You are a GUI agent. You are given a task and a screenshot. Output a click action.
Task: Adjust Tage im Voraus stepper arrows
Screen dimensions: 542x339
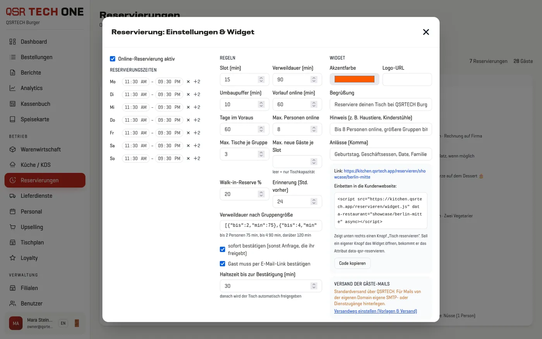tap(261, 129)
